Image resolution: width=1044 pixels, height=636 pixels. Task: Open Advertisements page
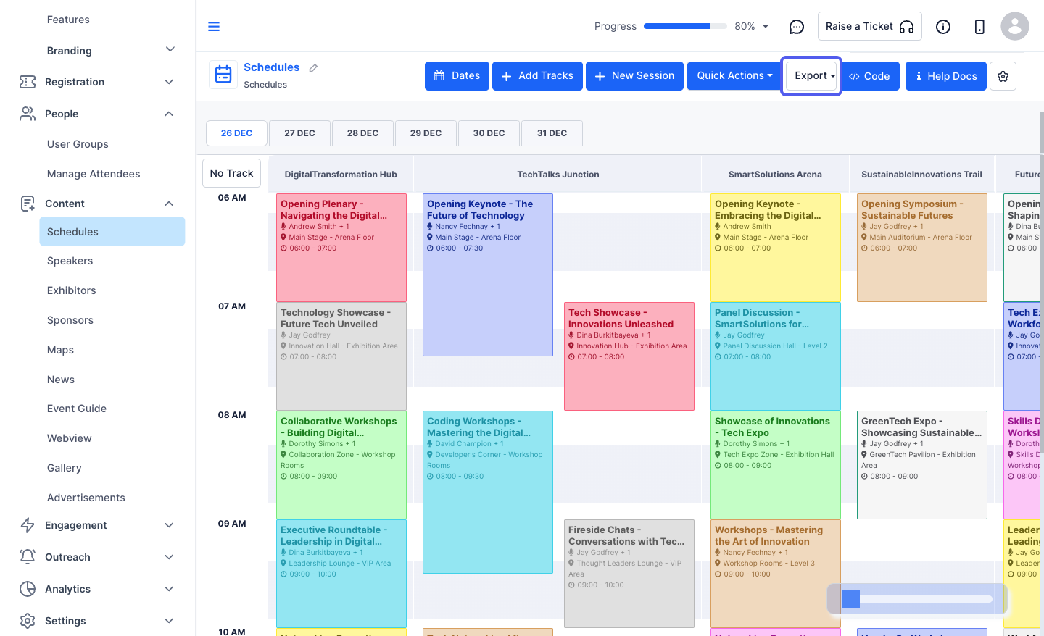(x=86, y=498)
